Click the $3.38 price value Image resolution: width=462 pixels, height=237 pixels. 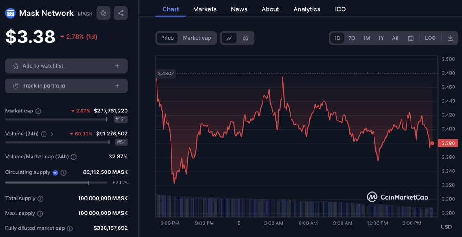(x=30, y=37)
